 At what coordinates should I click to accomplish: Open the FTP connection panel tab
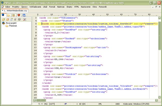click(14, 15)
